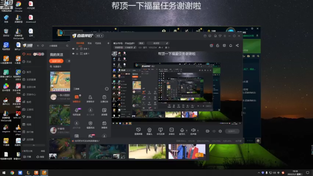Add 多媒体 media source
This screenshot has width=313, height=176.
172,131
